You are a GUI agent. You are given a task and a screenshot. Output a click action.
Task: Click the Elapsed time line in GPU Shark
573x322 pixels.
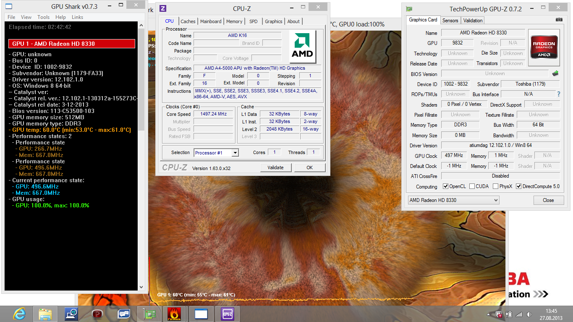(x=40, y=27)
